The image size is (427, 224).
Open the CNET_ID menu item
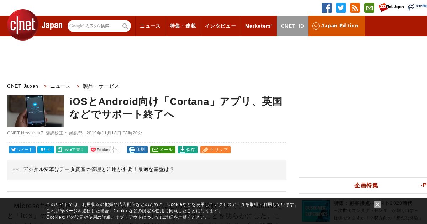point(292,26)
